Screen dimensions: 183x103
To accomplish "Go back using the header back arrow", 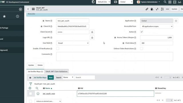I will [28, 9].
